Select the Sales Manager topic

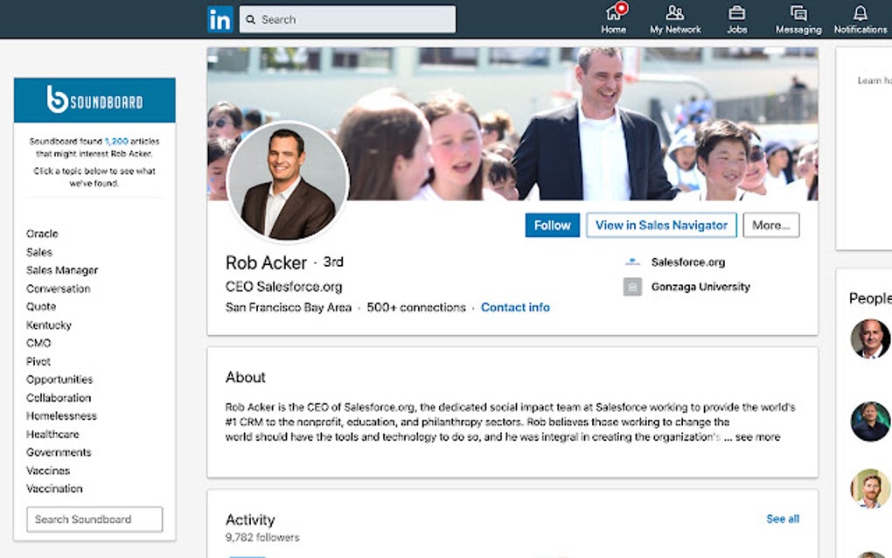(x=62, y=270)
